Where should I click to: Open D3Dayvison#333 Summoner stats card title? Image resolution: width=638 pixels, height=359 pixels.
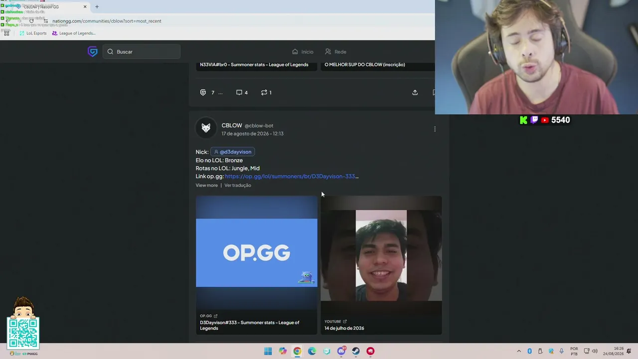pos(250,325)
